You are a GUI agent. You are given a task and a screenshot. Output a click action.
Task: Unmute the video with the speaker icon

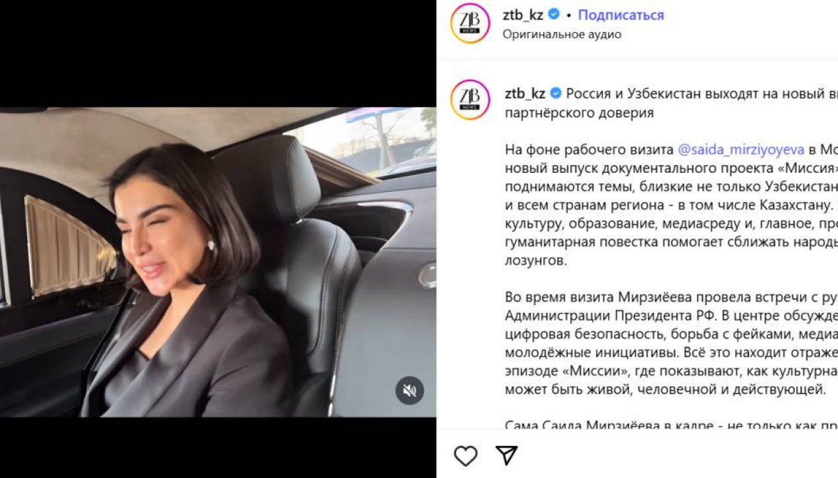(410, 391)
